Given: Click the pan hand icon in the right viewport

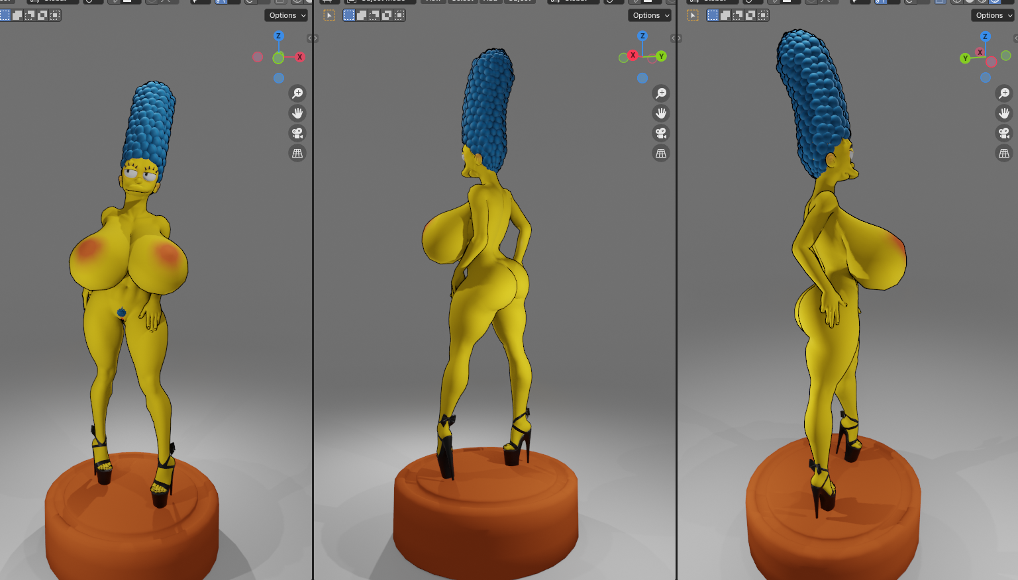Looking at the screenshot, I should pyautogui.click(x=1004, y=113).
